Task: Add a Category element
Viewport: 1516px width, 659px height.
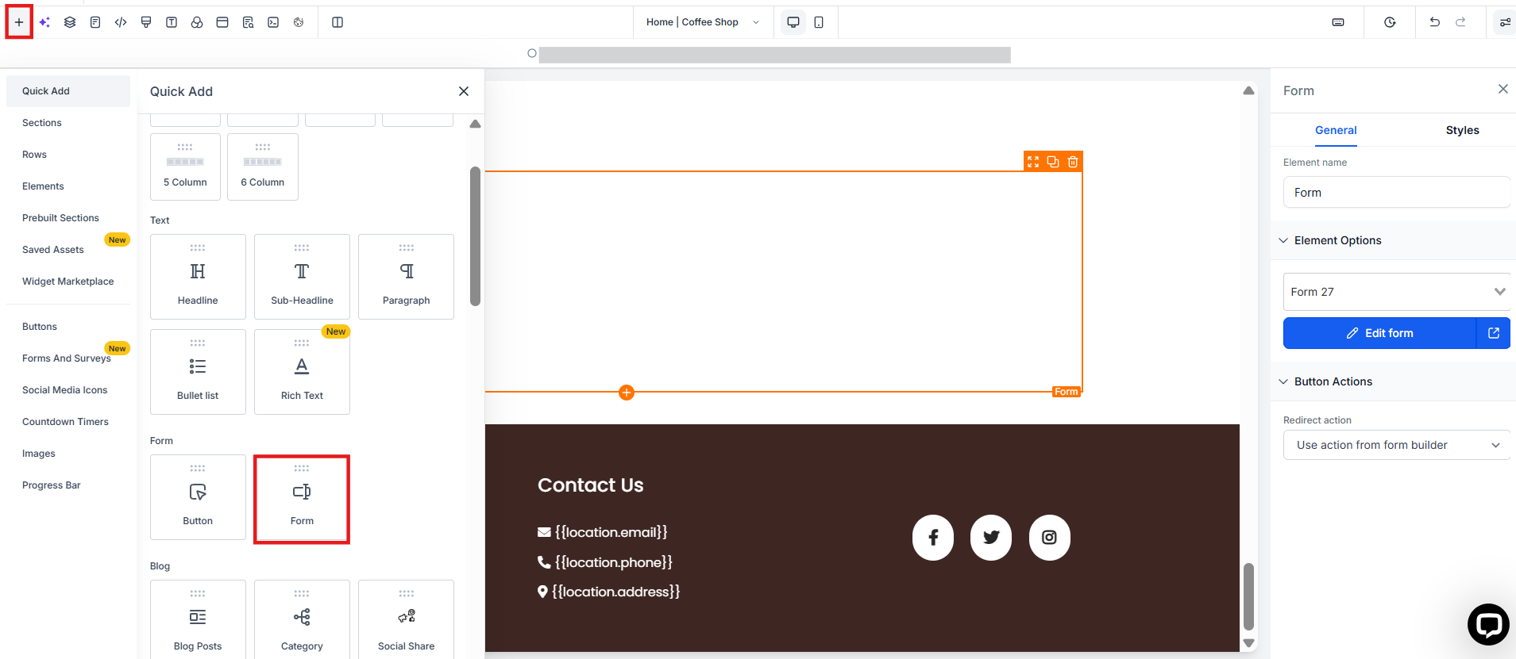Action: click(302, 619)
